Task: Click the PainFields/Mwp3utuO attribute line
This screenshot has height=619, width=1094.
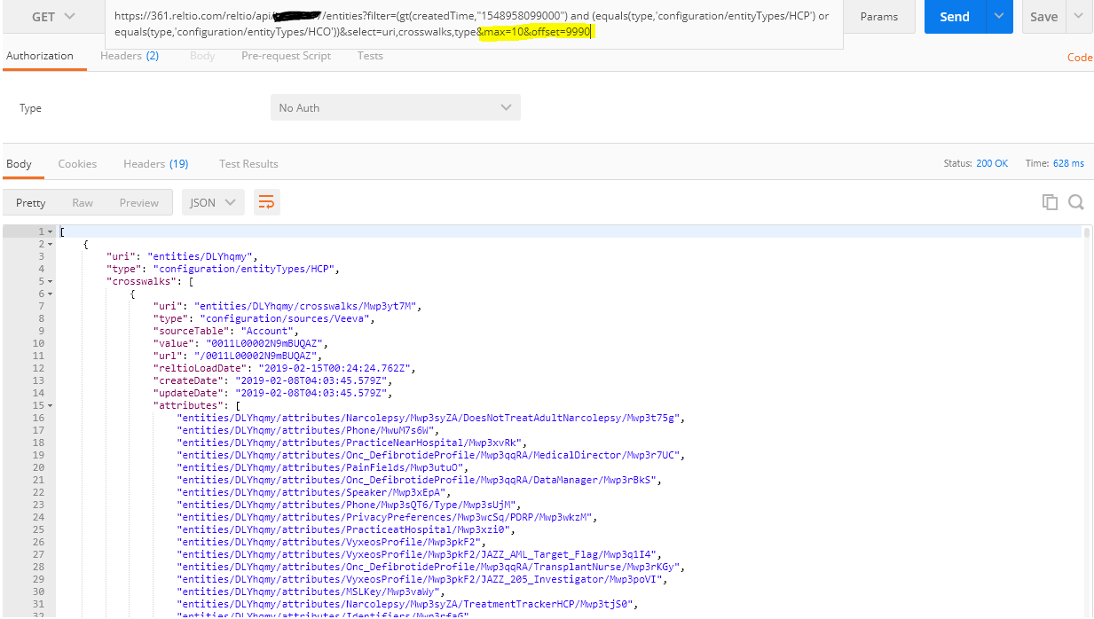Action: pos(323,467)
